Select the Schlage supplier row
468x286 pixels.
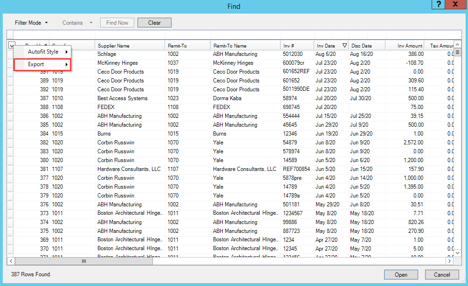234,54
